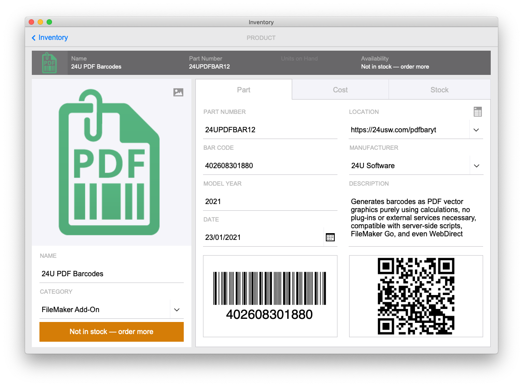Screen dimensions: 523x387
Task: Minimize window with yellow button
Action: click(40, 22)
